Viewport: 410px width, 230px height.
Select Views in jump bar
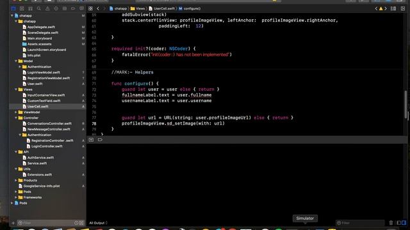tap(138, 8)
